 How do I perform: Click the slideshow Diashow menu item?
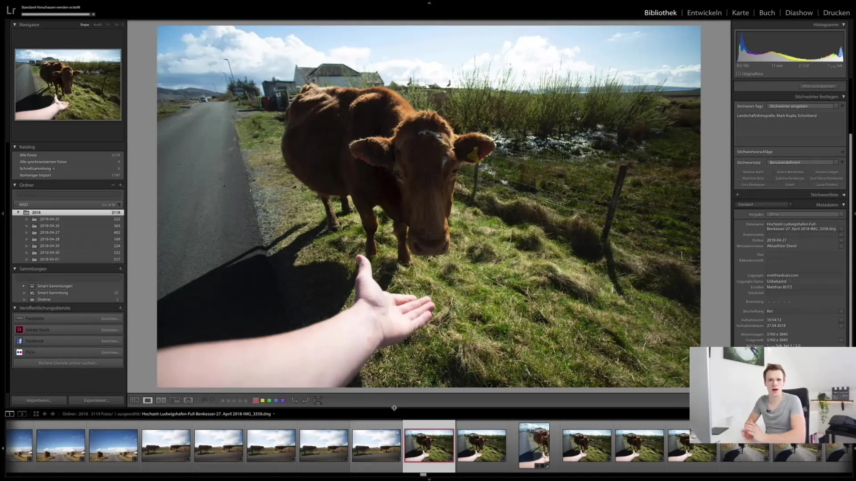point(798,12)
